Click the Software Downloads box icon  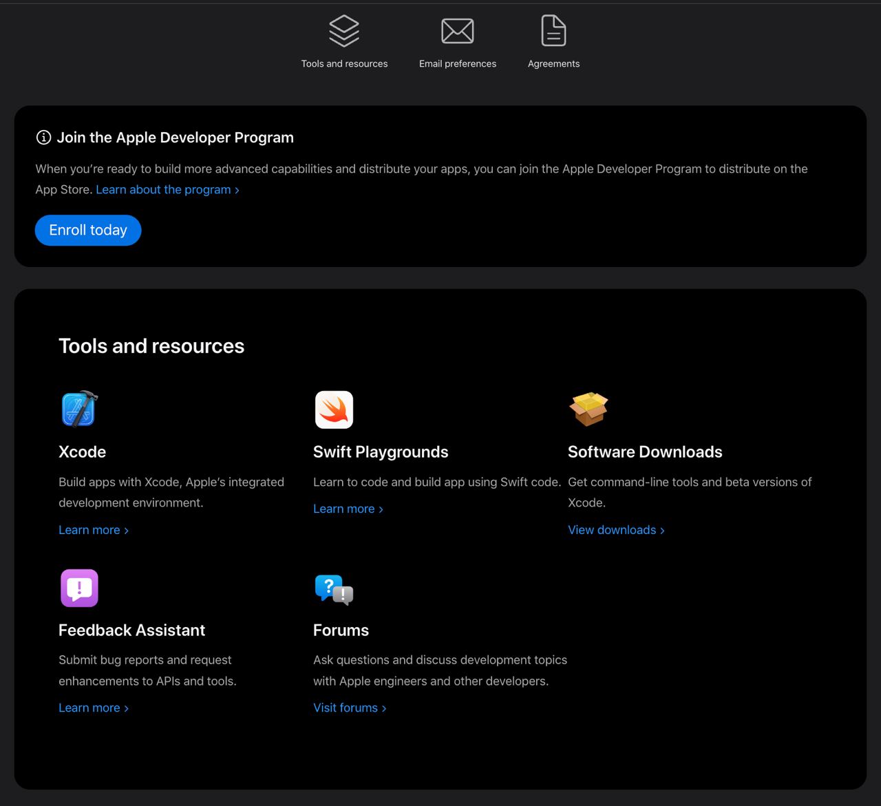click(588, 409)
